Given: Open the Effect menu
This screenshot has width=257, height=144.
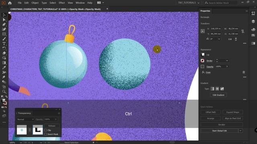Looking at the screenshot, I should [x=61, y=3].
